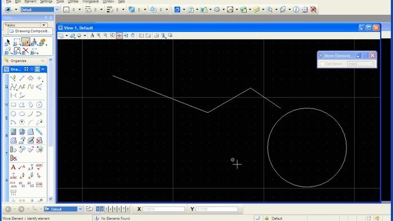Screen dimensions: 393x221
Task: Click the Fit View icon
Action: point(119,36)
